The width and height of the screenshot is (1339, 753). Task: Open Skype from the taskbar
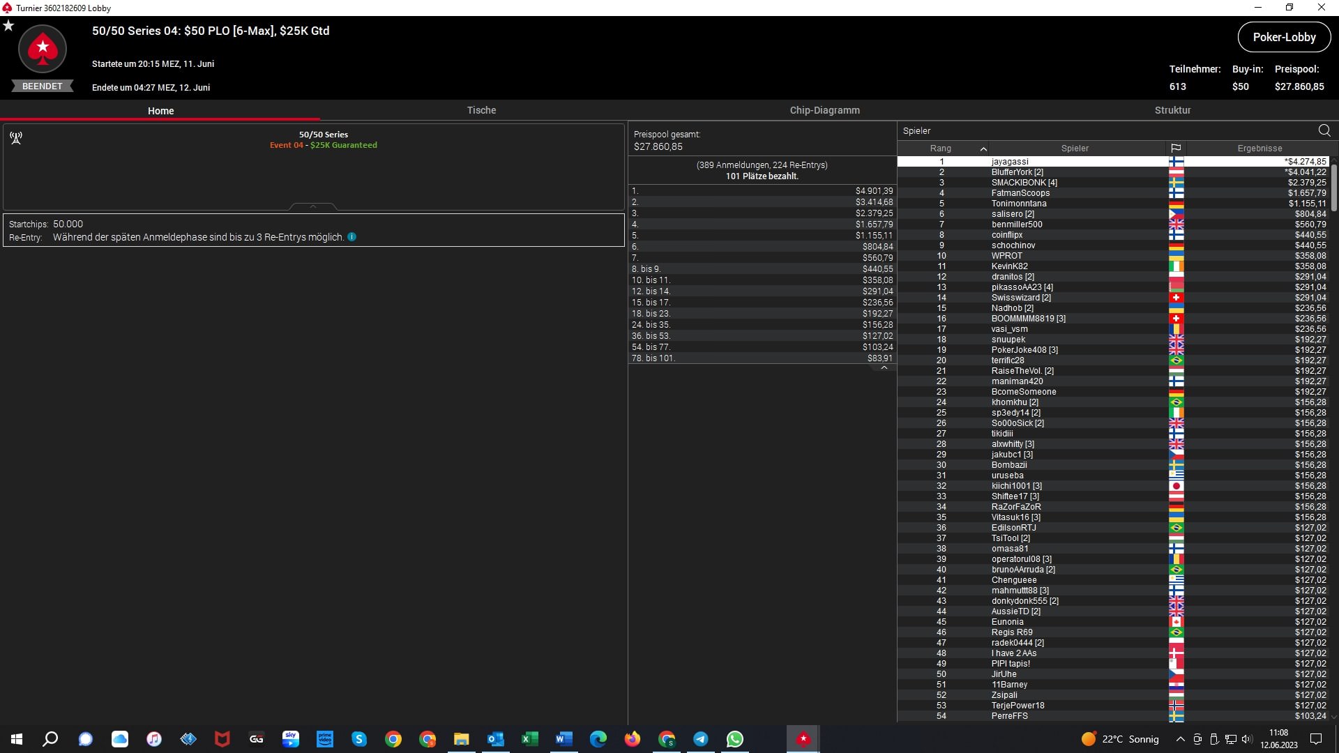[x=359, y=739]
